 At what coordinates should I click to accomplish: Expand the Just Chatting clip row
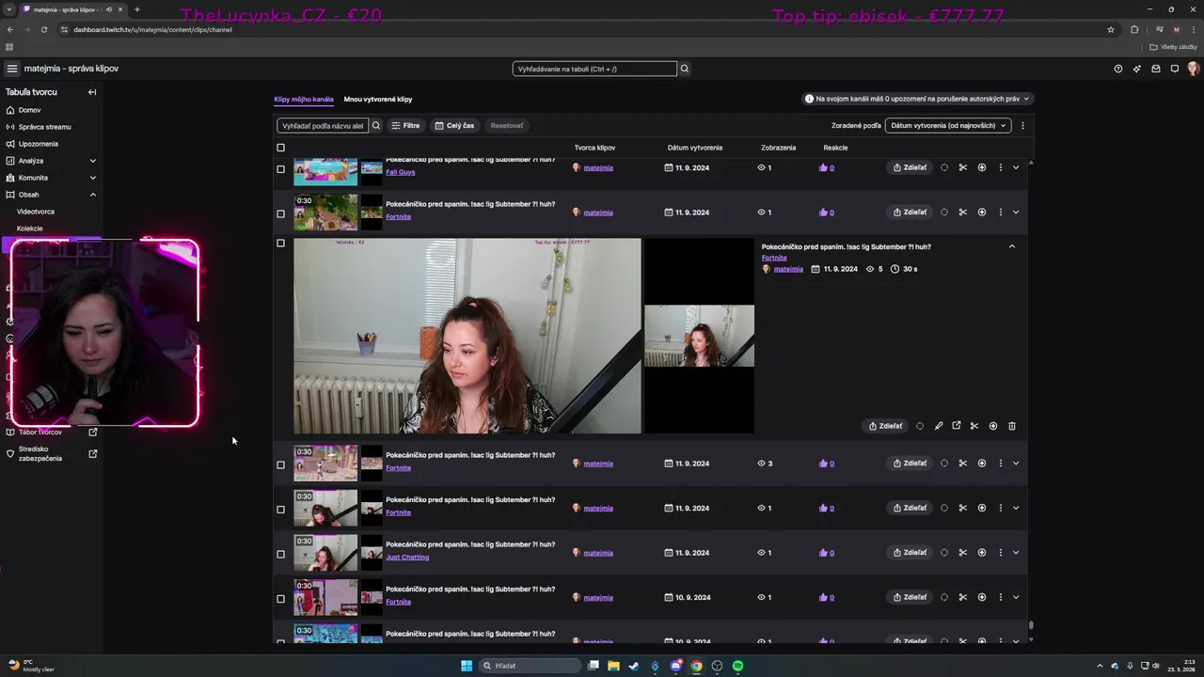pyautogui.click(x=1016, y=553)
